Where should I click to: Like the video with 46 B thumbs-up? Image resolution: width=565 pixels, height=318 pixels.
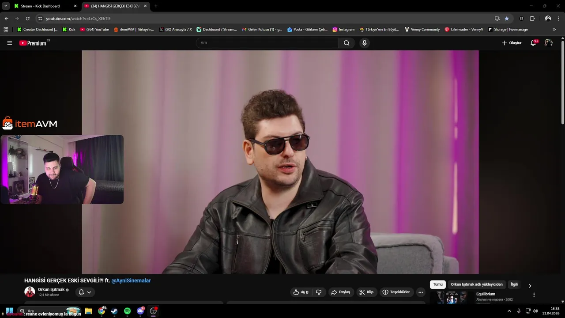click(301, 292)
